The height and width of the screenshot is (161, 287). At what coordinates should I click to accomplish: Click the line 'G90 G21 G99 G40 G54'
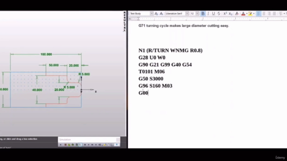(x=165, y=64)
